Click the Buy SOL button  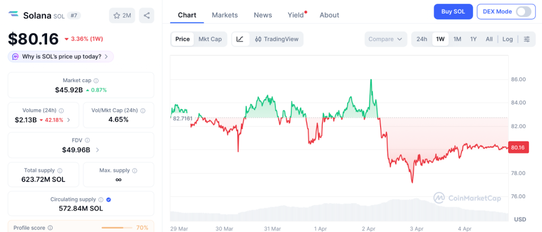point(453,12)
